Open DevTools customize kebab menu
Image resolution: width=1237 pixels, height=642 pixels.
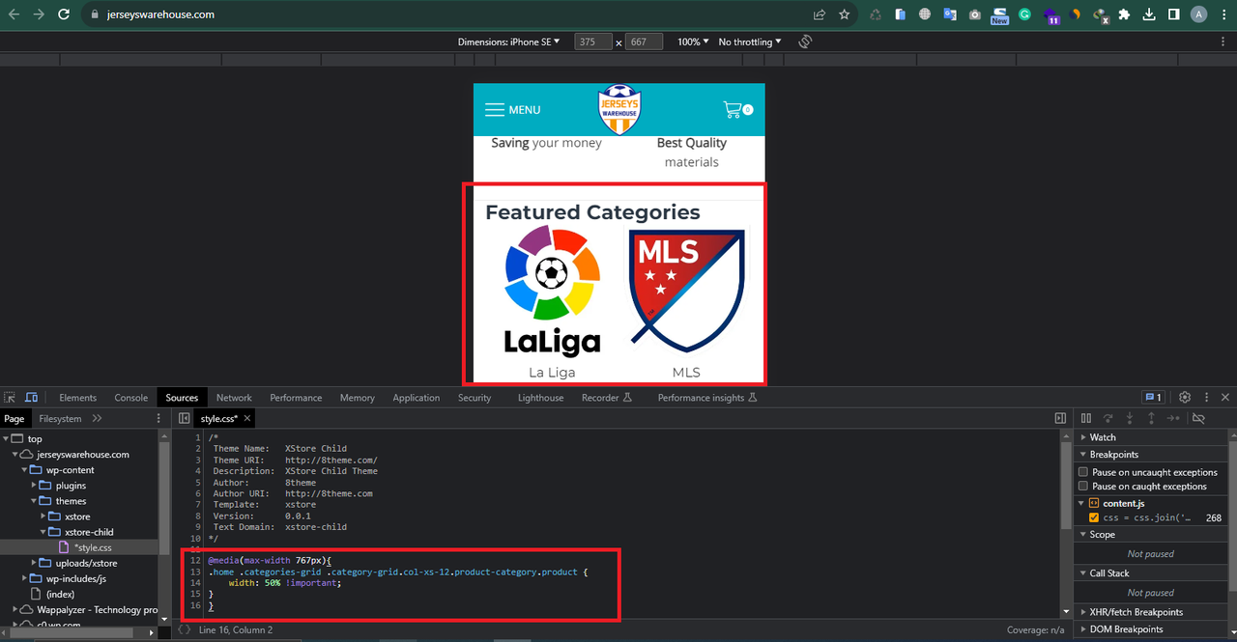click(1205, 397)
